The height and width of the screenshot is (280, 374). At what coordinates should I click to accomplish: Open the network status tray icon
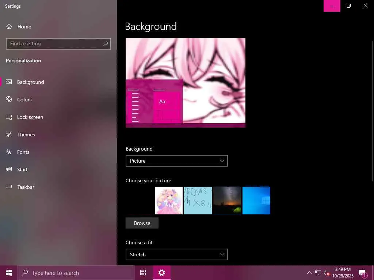[318, 273]
